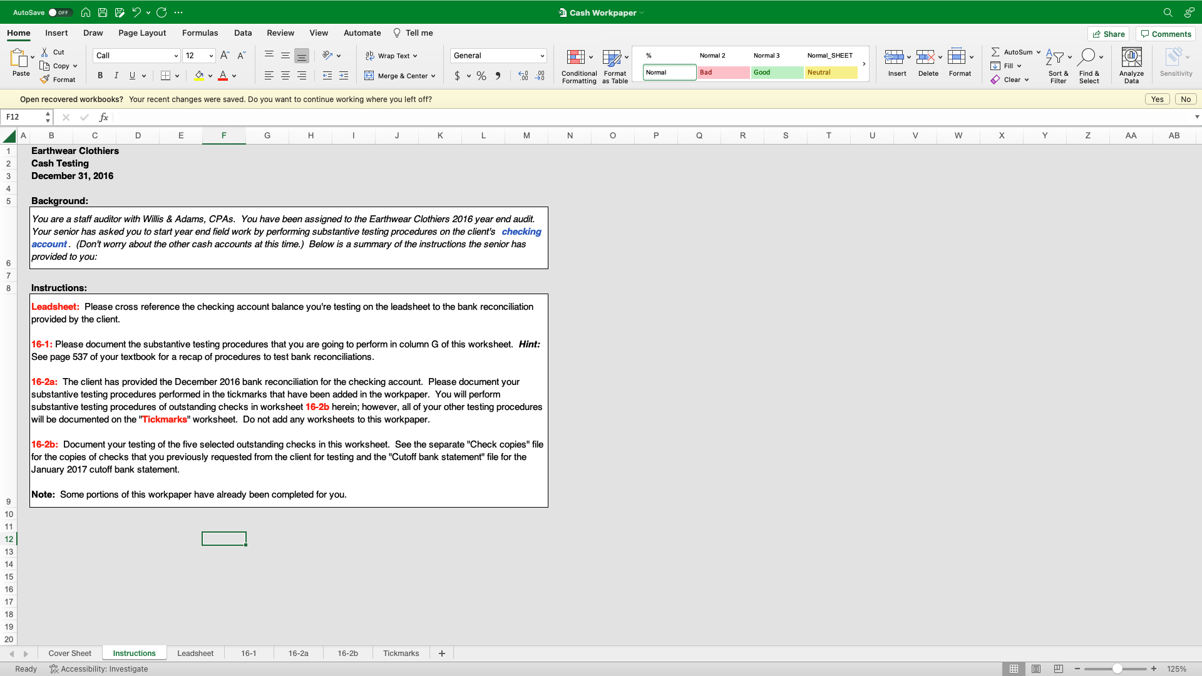Open Sort & Filter tool

[1057, 58]
